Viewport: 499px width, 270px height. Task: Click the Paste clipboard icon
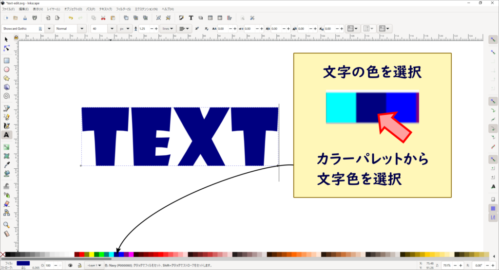pos(113,18)
